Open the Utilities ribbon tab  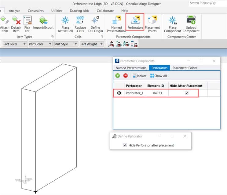[57, 11]
